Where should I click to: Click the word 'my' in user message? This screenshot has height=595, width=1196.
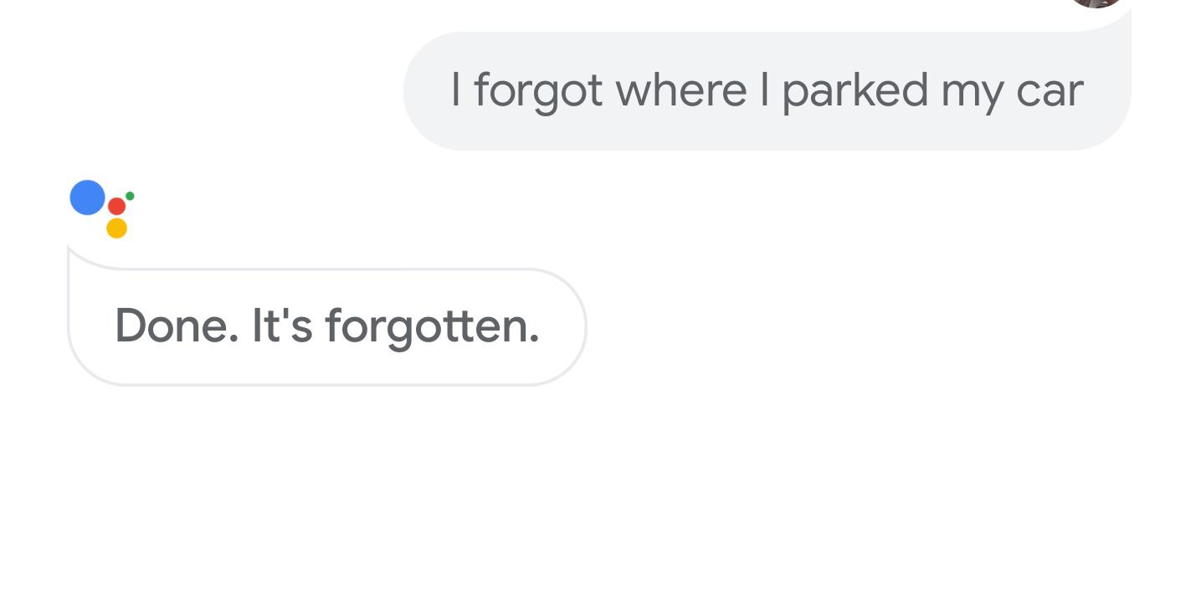click(x=972, y=95)
